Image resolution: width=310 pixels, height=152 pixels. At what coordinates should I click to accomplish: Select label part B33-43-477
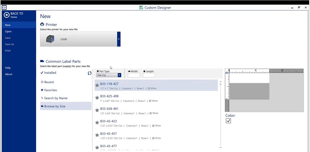[x=156, y=147]
